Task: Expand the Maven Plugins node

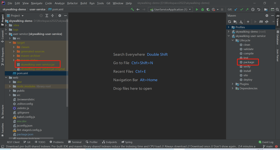Action: click(232, 84)
